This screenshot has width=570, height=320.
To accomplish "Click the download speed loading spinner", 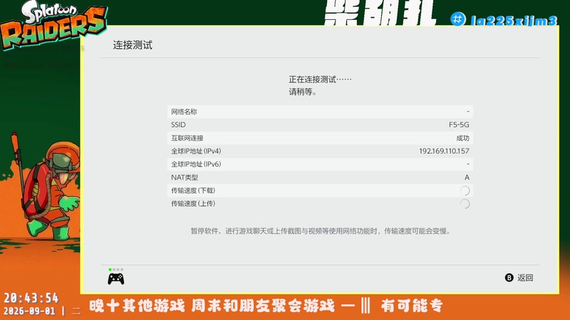I will pos(465,191).
